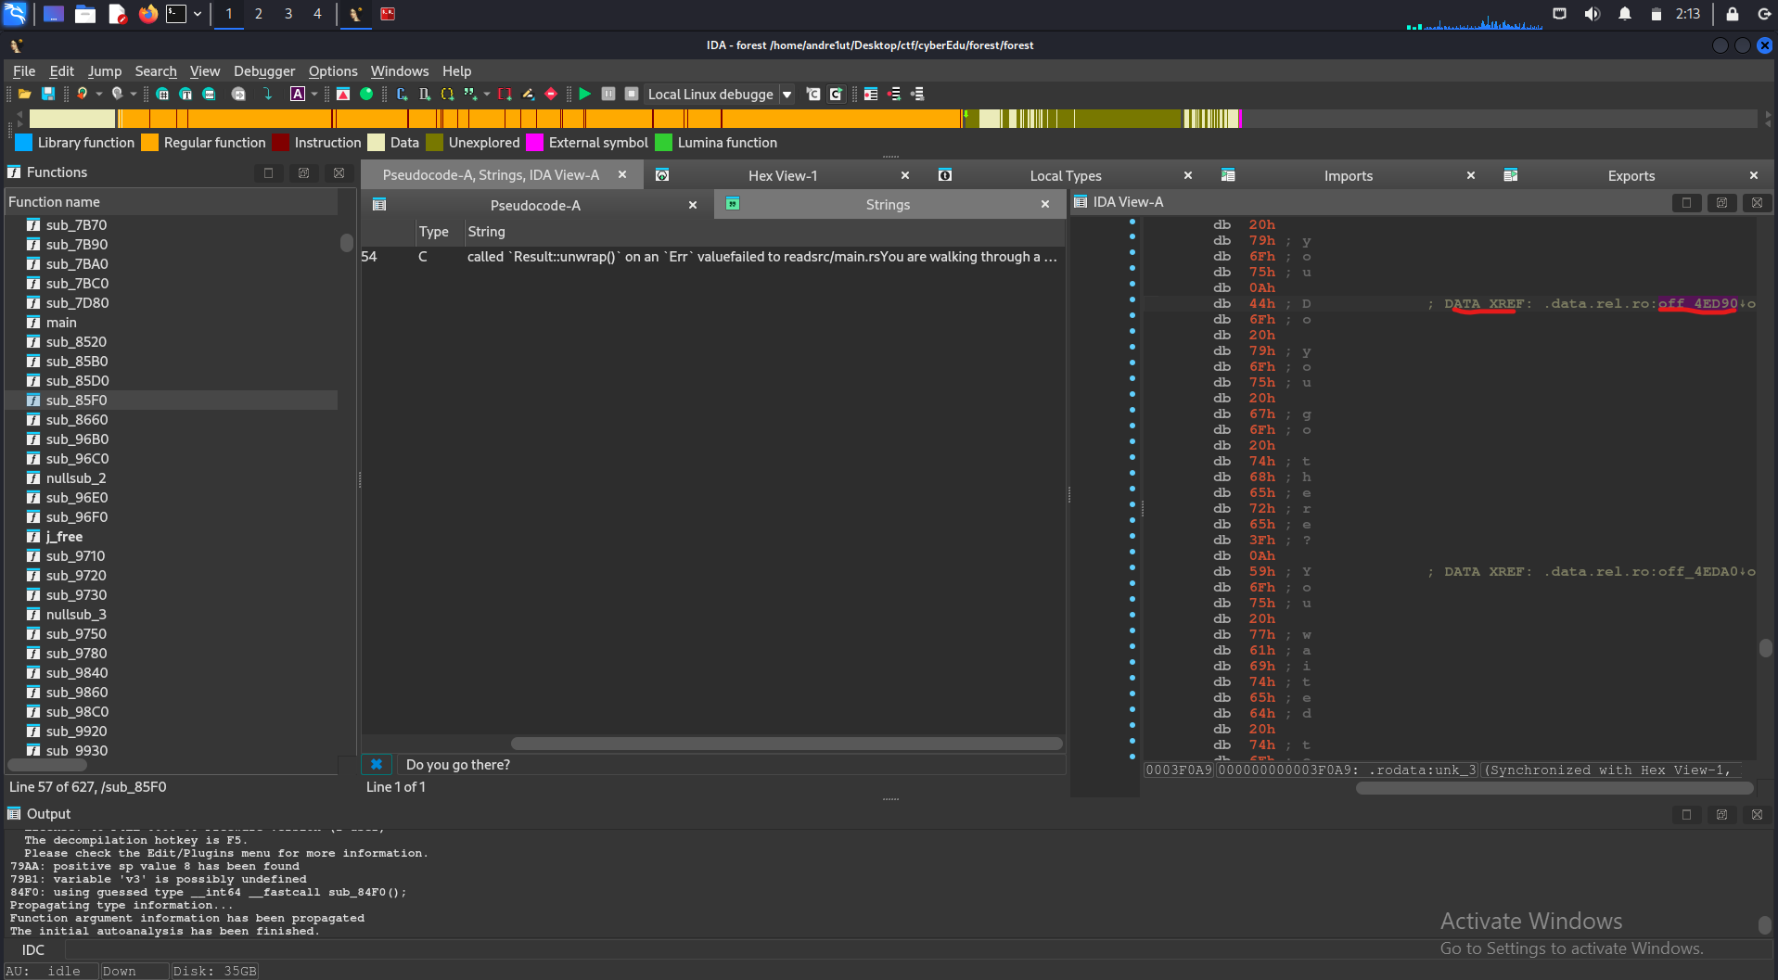Switch to the Local Types tab
The width and height of the screenshot is (1778, 980).
point(1066,175)
